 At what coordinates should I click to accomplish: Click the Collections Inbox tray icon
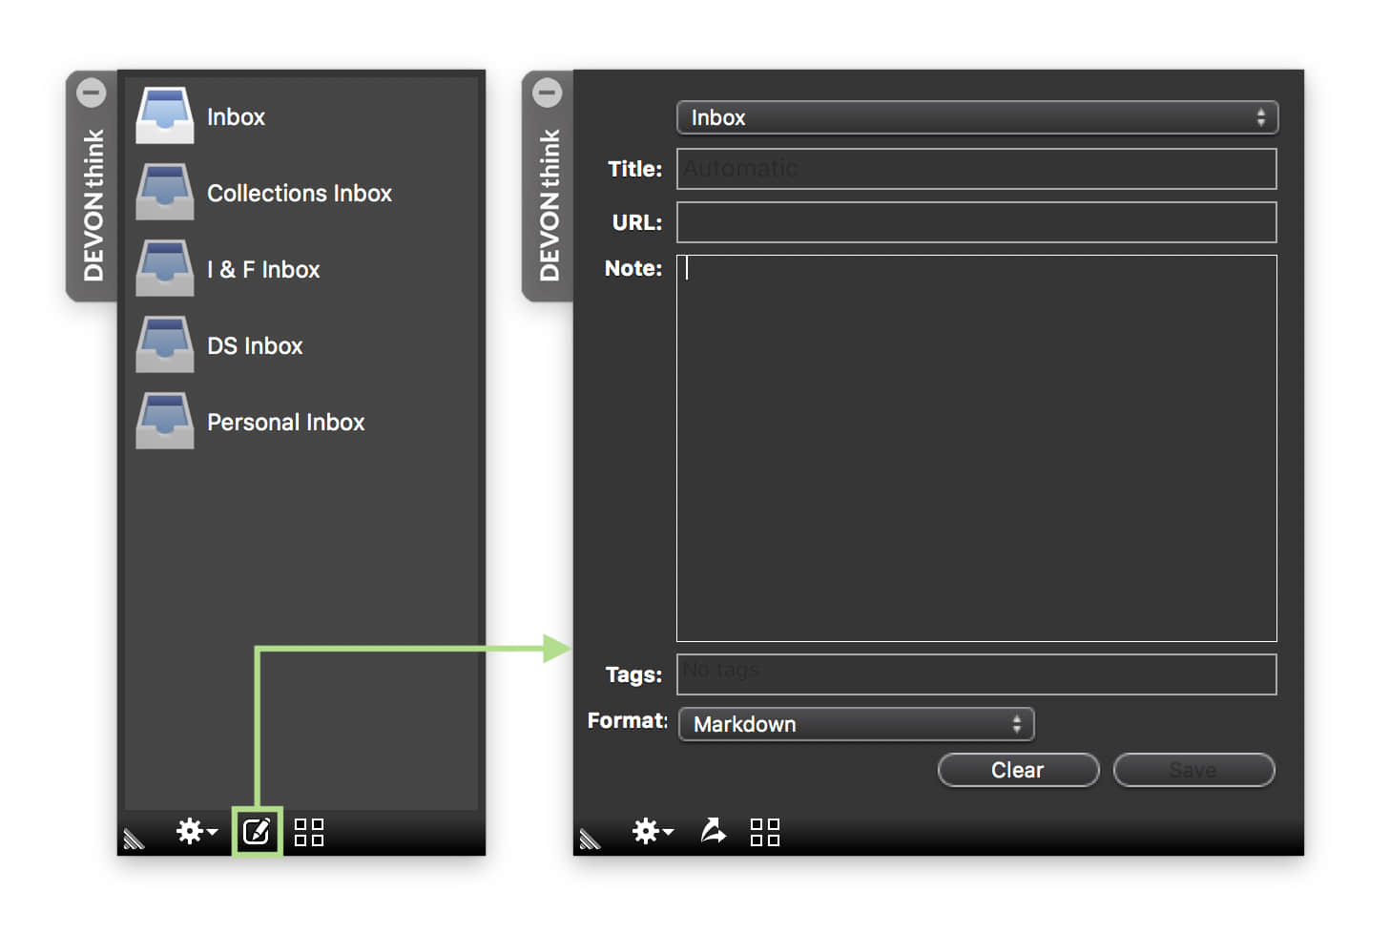pyautogui.click(x=165, y=192)
